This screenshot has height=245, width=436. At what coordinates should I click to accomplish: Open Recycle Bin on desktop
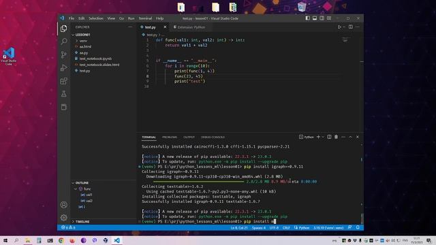[302, 7]
